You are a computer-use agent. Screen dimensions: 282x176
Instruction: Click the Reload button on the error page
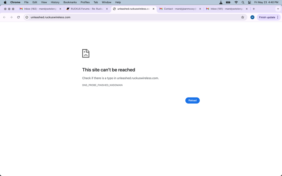click(x=192, y=100)
